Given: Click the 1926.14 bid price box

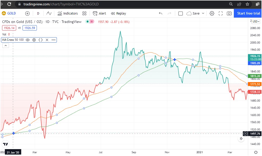Looking at the screenshot, I should click(x=9, y=28).
